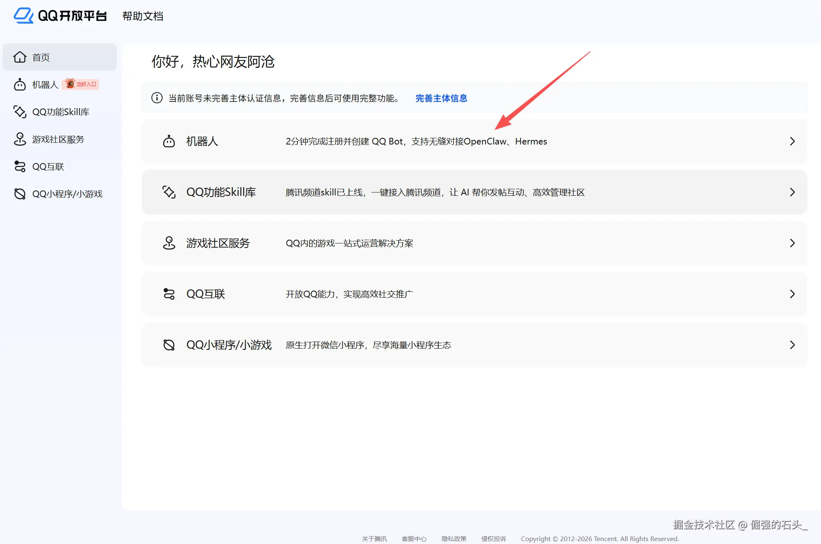Expand the QQ功能Skill库 row chevron
This screenshot has width=821, height=544.
coord(792,192)
